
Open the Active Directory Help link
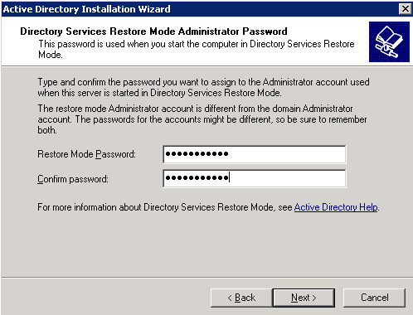click(x=336, y=207)
